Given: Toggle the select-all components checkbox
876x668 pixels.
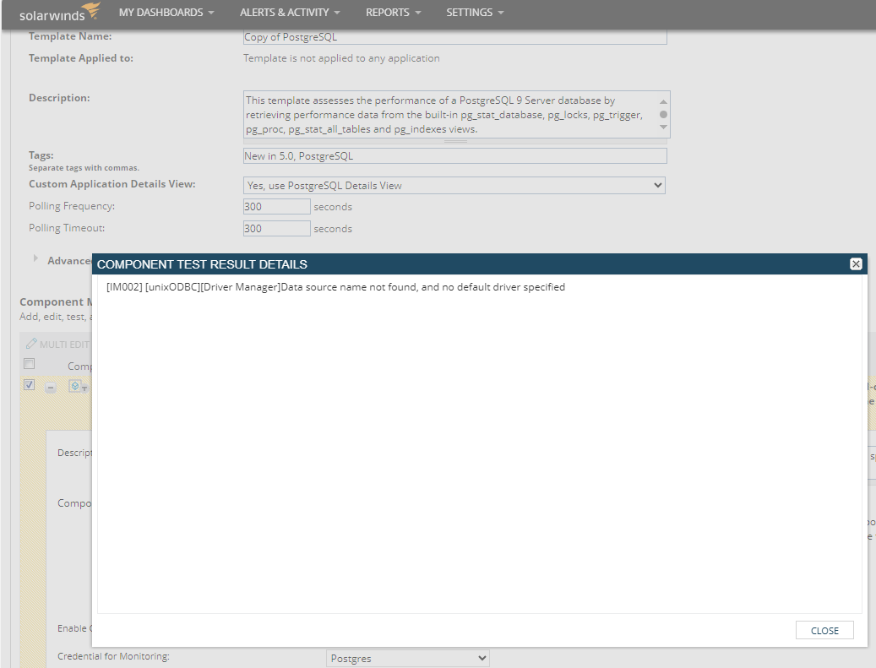Looking at the screenshot, I should (x=29, y=364).
